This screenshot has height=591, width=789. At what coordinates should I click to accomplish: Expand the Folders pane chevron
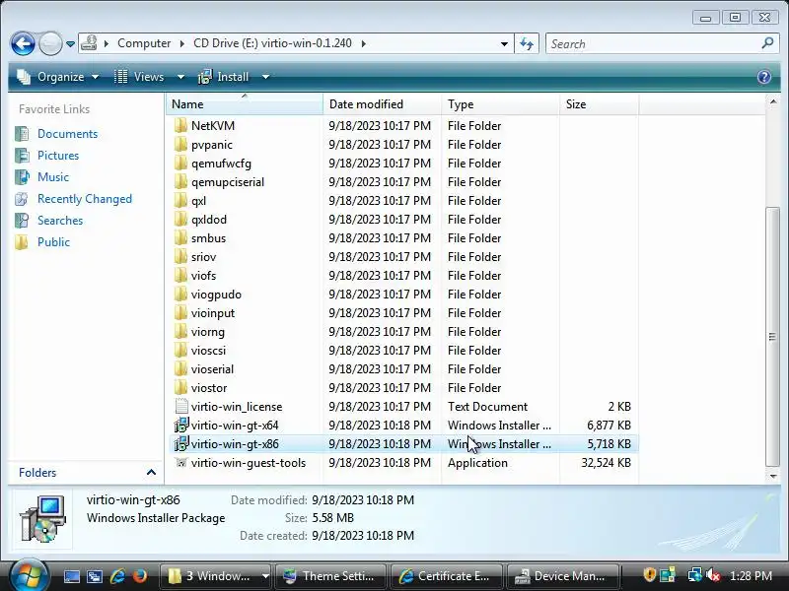pos(151,473)
